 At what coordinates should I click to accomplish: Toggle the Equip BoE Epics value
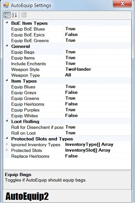point(72,35)
